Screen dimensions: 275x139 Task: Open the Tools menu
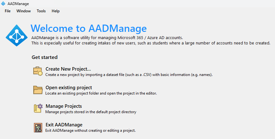41,11
